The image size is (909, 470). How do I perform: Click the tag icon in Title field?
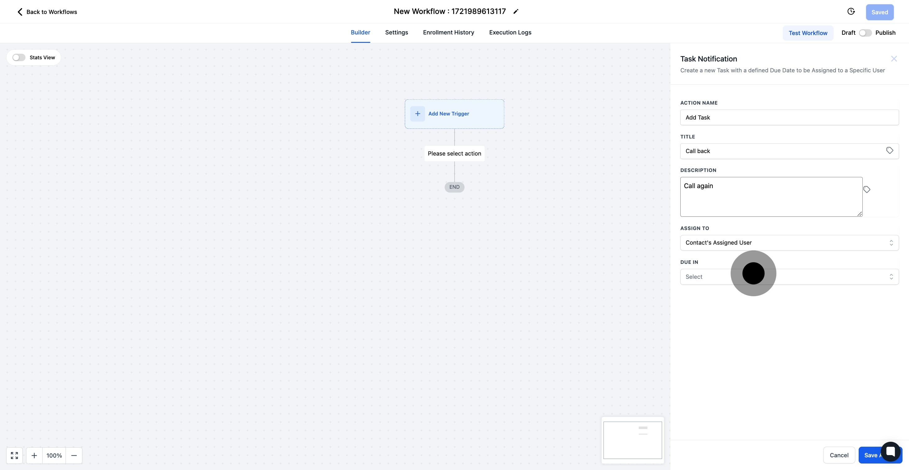[x=889, y=151]
